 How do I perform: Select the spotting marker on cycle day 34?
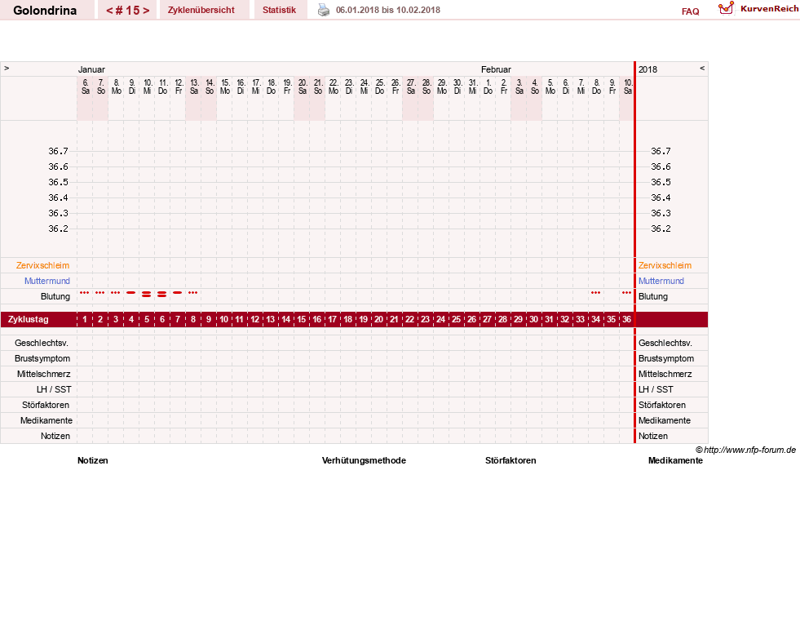pos(595,293)
